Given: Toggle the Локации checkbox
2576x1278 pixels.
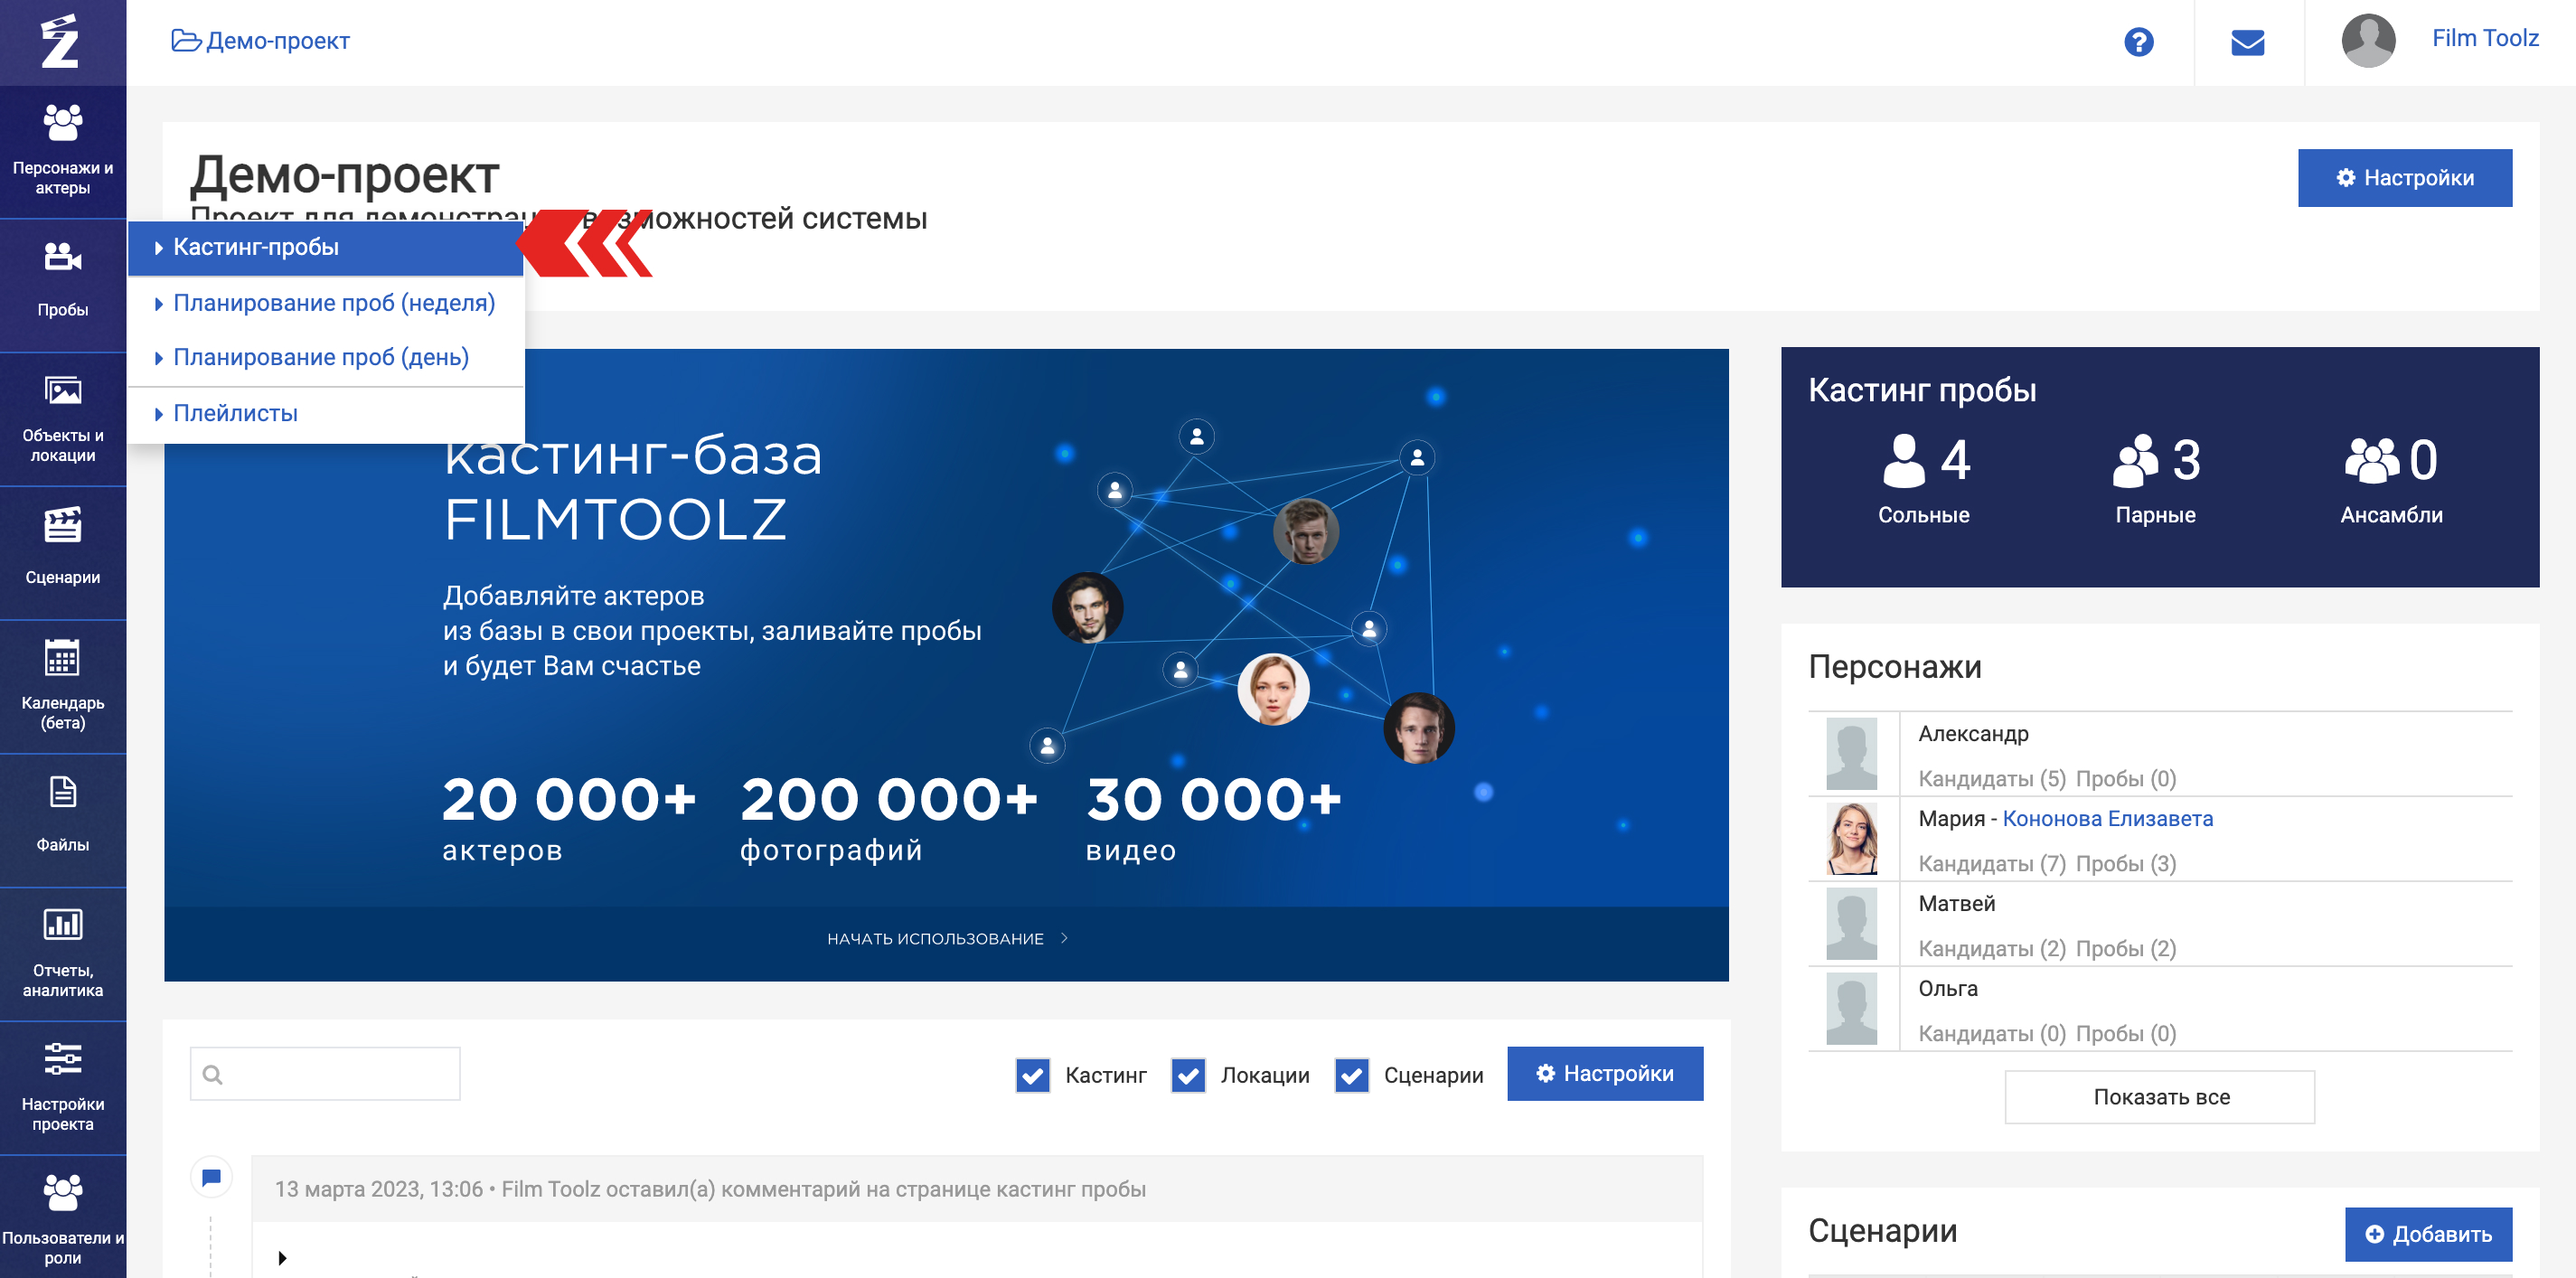Looking at the screenshot, I should click(1187, 1075).
